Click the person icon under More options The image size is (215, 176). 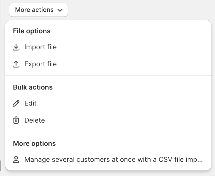pos(16,159)
